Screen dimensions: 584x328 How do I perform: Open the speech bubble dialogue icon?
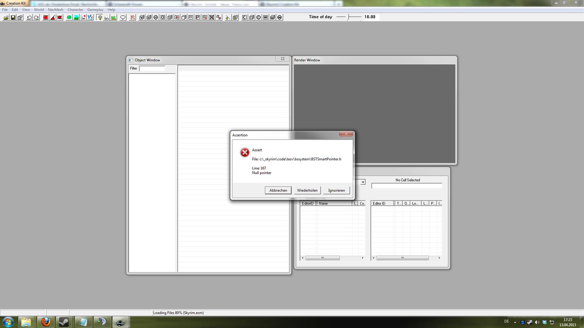(x=123, y=17)
